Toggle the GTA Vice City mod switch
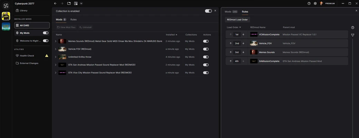This screenshot has height=138, width=359. (x=206, y=72)
